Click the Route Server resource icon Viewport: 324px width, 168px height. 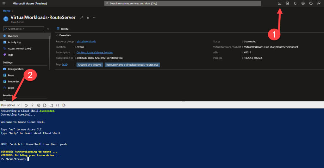[x=6, y=19]
